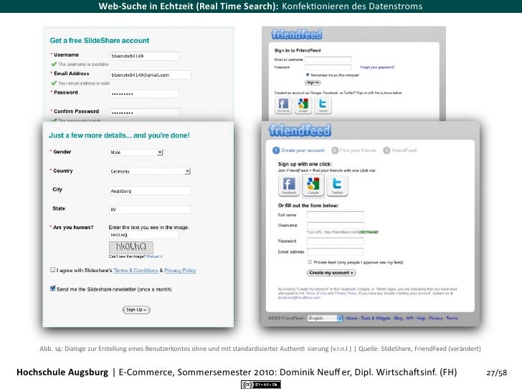Open About link in FriendFeed footer
522x391 pixels.
(x=351, y=318)
